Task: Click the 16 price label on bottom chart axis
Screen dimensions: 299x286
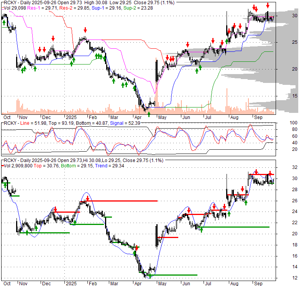Action: [295, 256]
